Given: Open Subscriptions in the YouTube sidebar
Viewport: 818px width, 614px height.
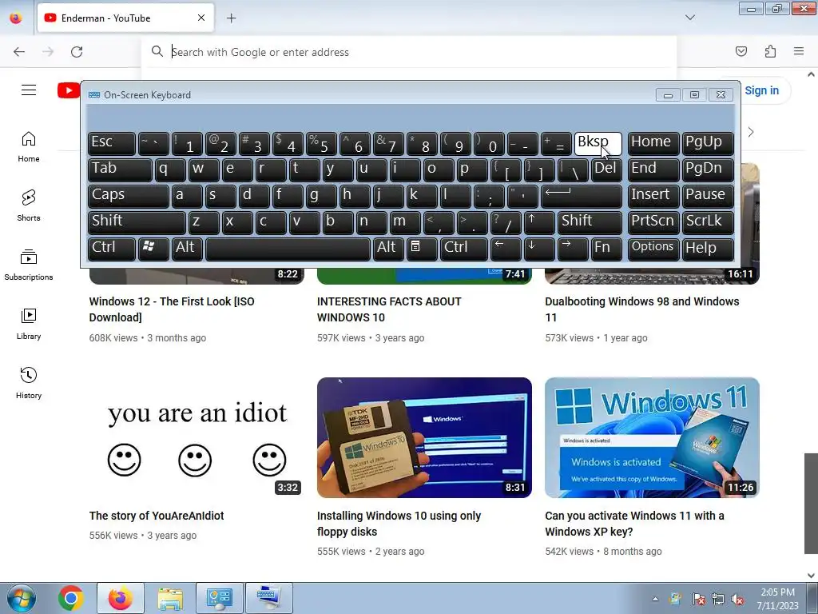Looking at the screenshot, I should (29, 265).
